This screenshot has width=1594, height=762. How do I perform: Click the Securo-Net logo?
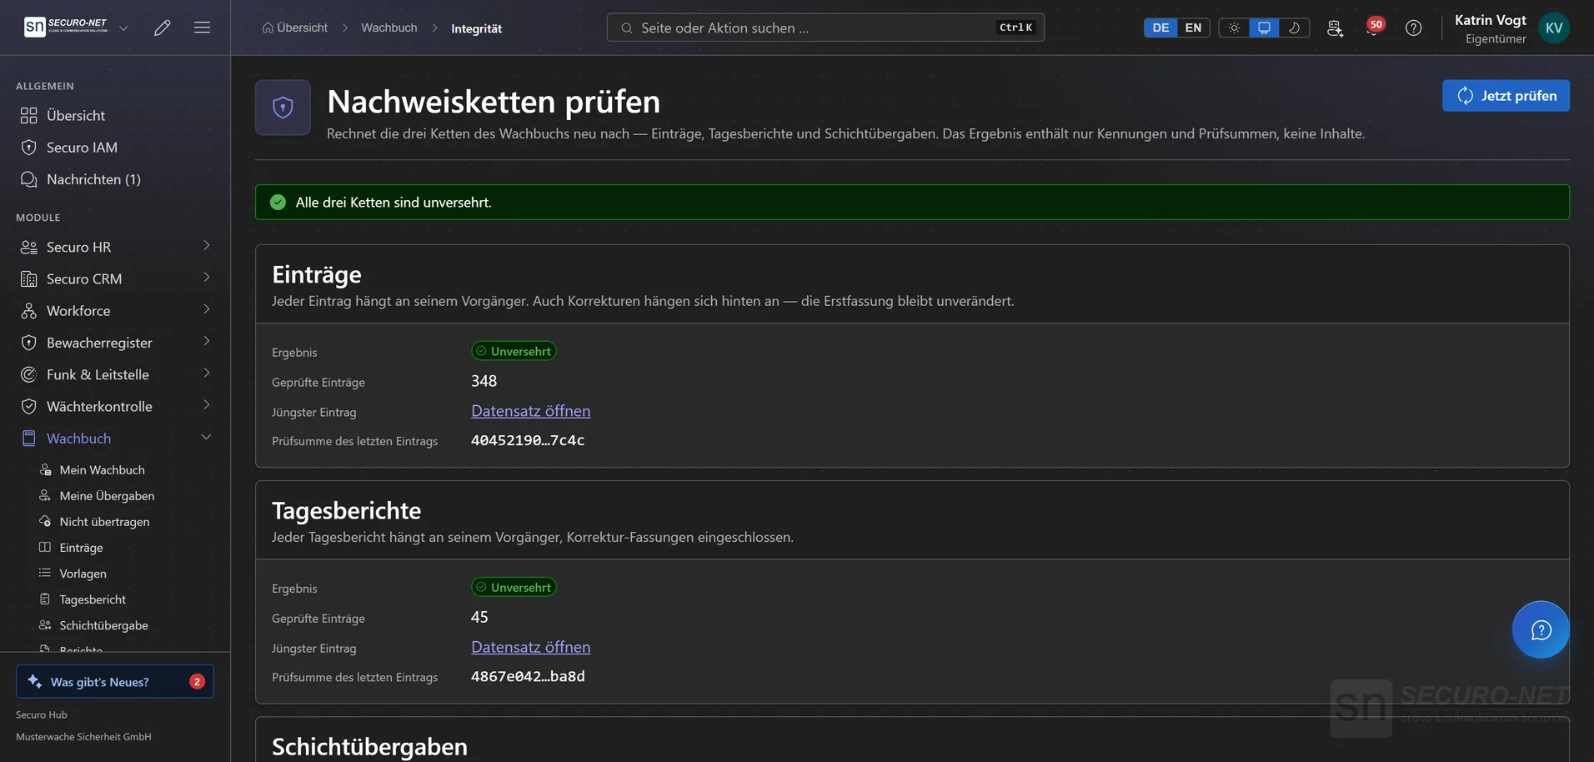tap(66, 27)
